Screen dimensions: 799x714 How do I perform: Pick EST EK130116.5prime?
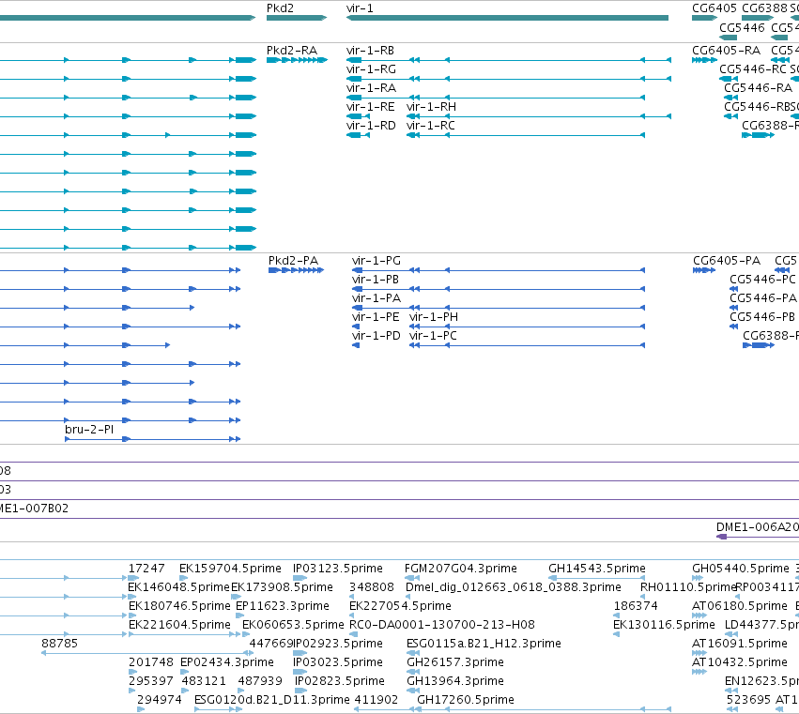click(664, 626)
